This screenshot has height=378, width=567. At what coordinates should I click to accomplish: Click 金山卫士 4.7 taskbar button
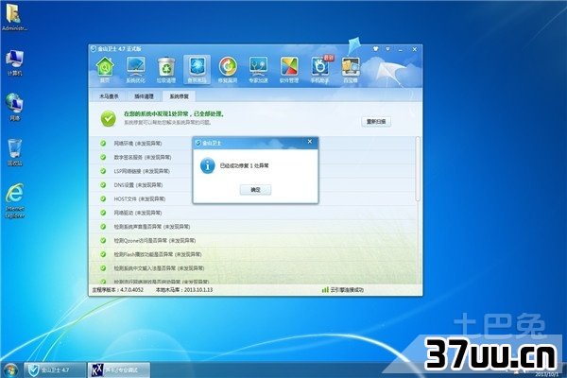click(x=55, y=370)
